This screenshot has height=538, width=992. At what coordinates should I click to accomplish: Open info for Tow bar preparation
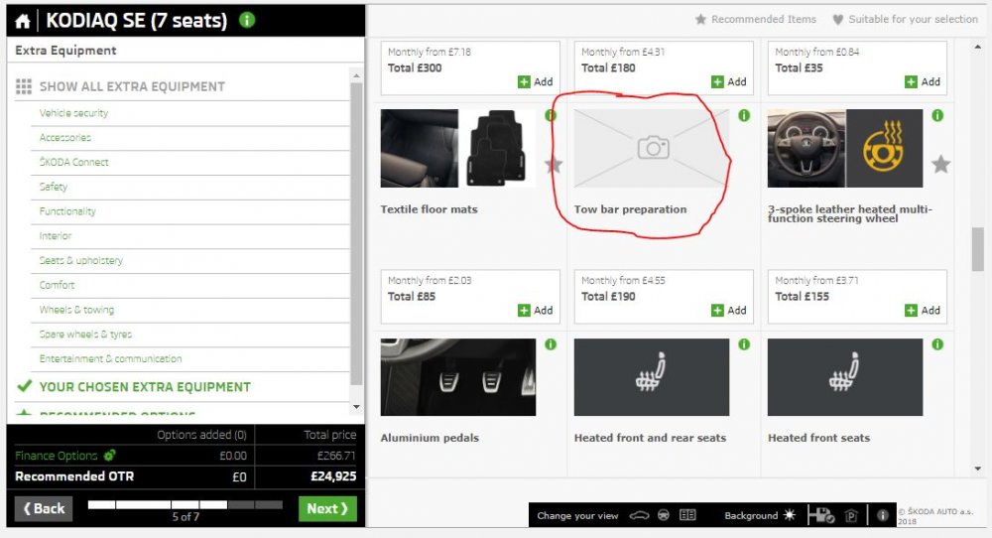tap(744, 115)
